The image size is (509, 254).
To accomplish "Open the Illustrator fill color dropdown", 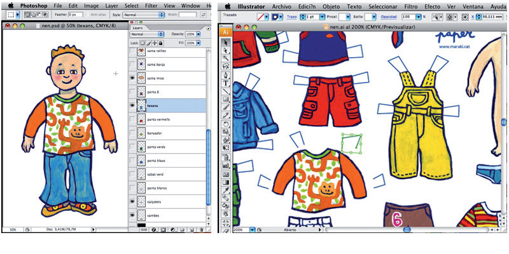I will pyautogui.click(x=266, y=17).
